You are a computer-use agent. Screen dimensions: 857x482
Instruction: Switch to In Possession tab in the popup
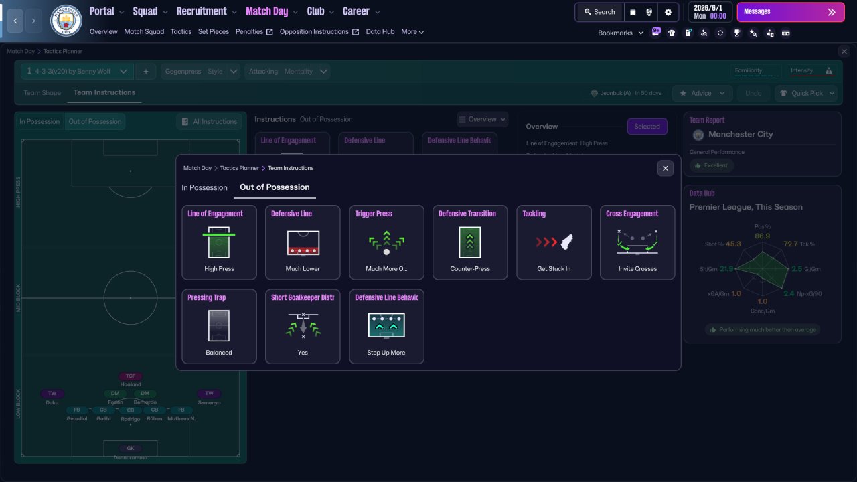[205, 187]
